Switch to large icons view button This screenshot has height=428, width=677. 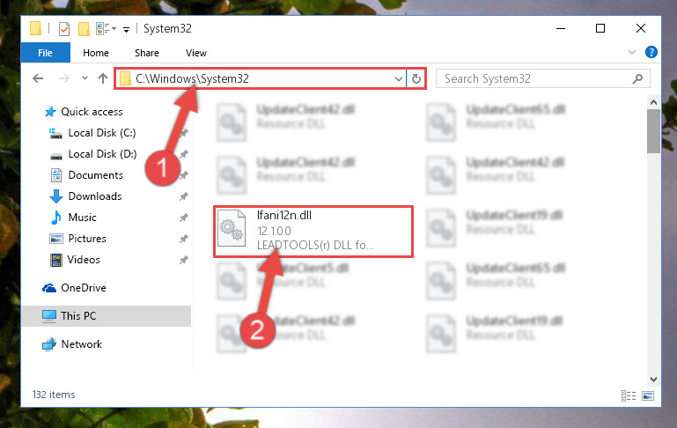[648, 395]
